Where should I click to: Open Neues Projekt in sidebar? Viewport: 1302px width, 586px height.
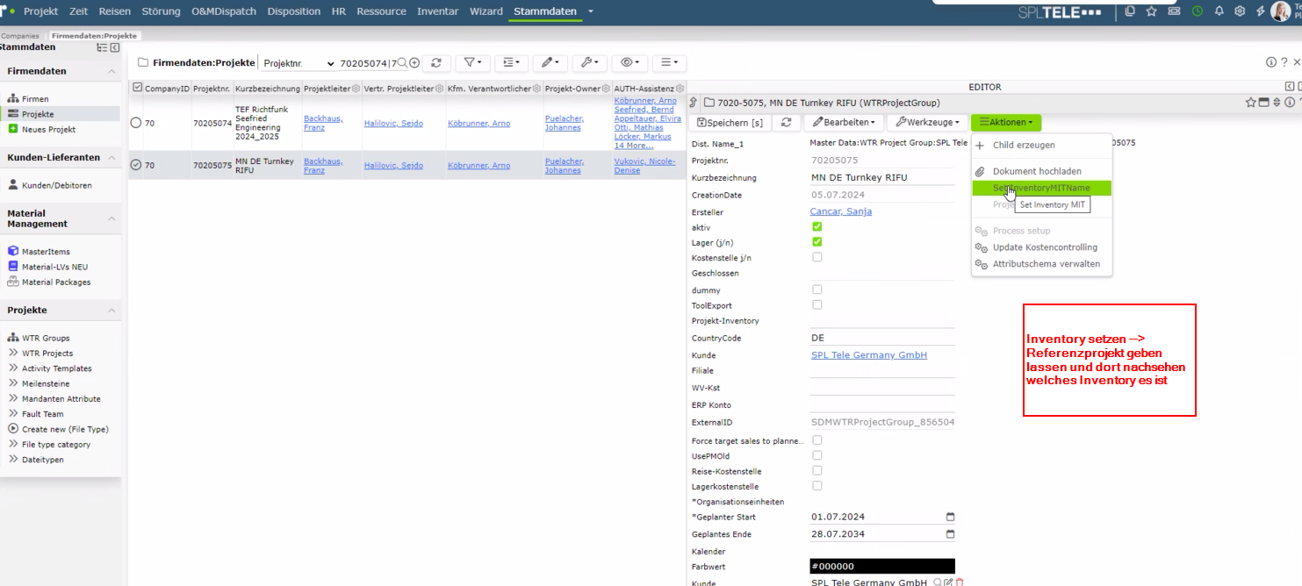point(48,129)
